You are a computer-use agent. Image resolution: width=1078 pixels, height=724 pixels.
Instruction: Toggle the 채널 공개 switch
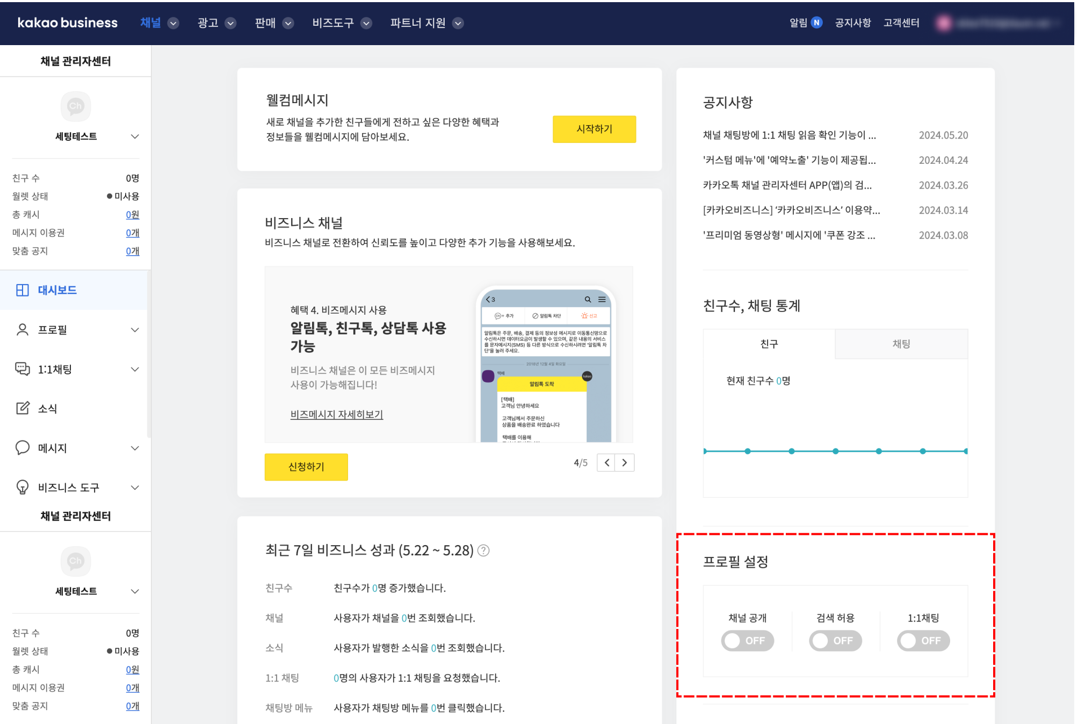[747, 641]
